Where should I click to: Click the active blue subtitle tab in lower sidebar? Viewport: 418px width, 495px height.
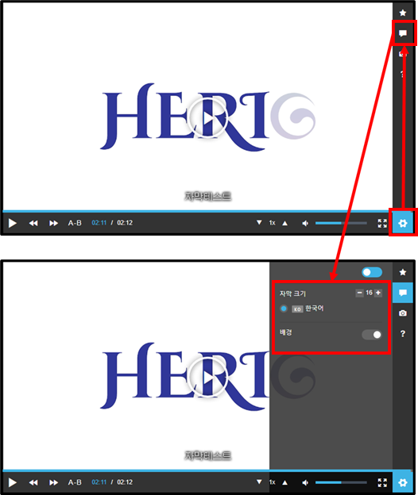click(403, 293)
